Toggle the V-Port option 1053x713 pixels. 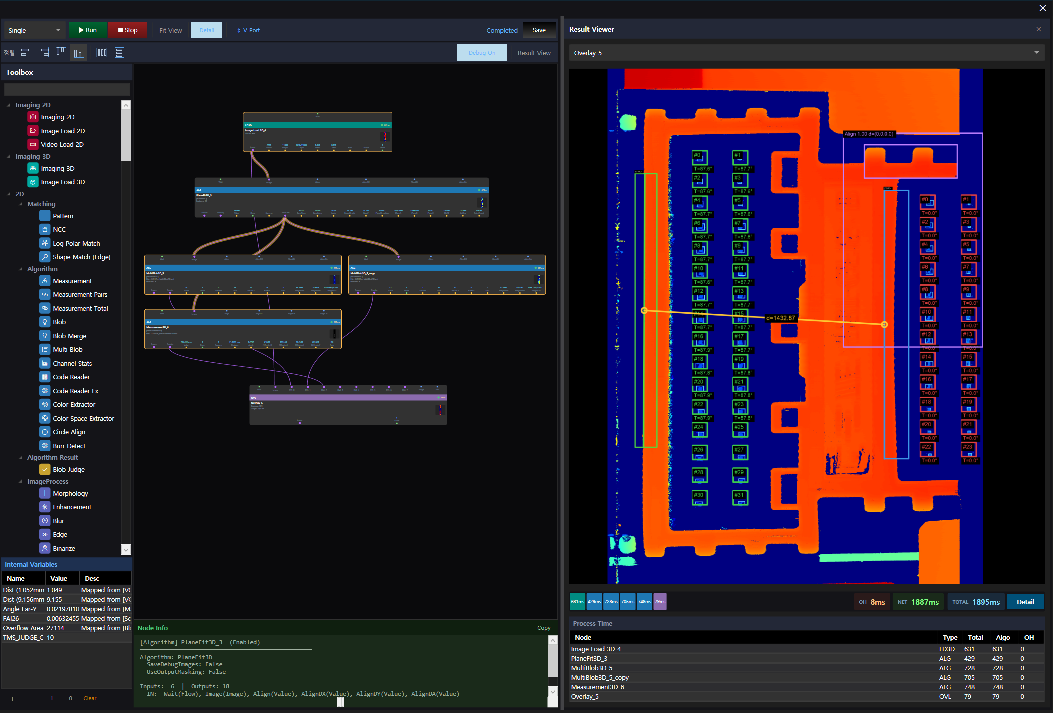tap(248, 30)
